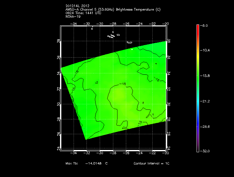Viewport: 234px width, 177px height.
Task: Click the -5.0 color scale label
Action: (x=205, y=25)
